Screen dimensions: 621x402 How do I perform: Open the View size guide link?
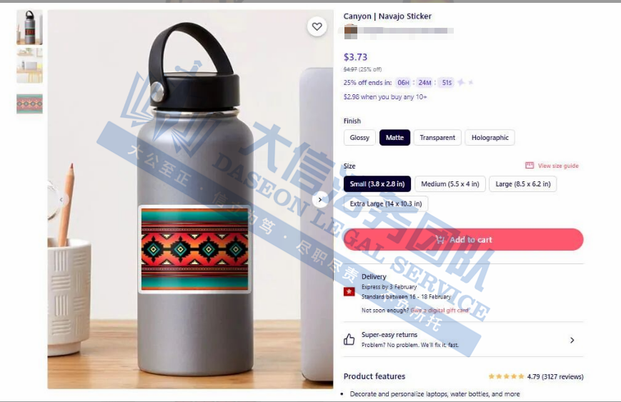tap(558, 166)
